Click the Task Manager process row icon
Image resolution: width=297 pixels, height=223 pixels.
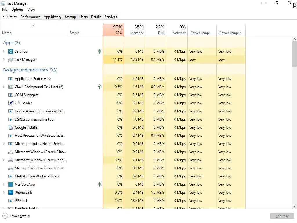pos(11,60)
